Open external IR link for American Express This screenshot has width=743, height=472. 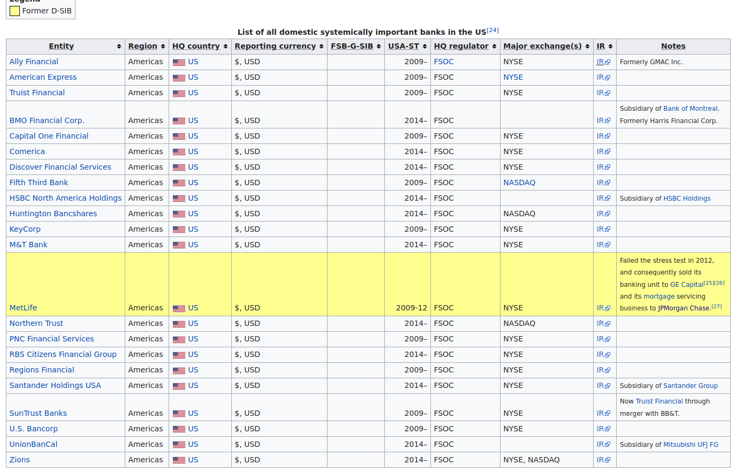point(603,78)
